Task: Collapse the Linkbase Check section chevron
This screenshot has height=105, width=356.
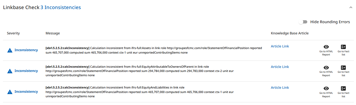Action: click(x=351, y=7)
